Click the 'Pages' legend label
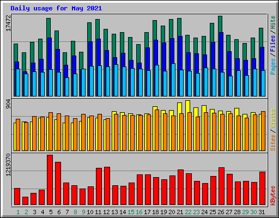The image size is (279, 218). coord(273,66)
